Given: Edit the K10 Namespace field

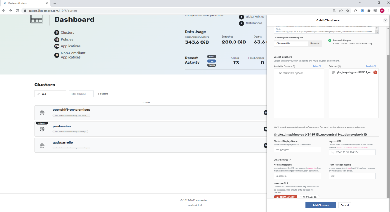Looking at the screenshot, I should point(297,176).
